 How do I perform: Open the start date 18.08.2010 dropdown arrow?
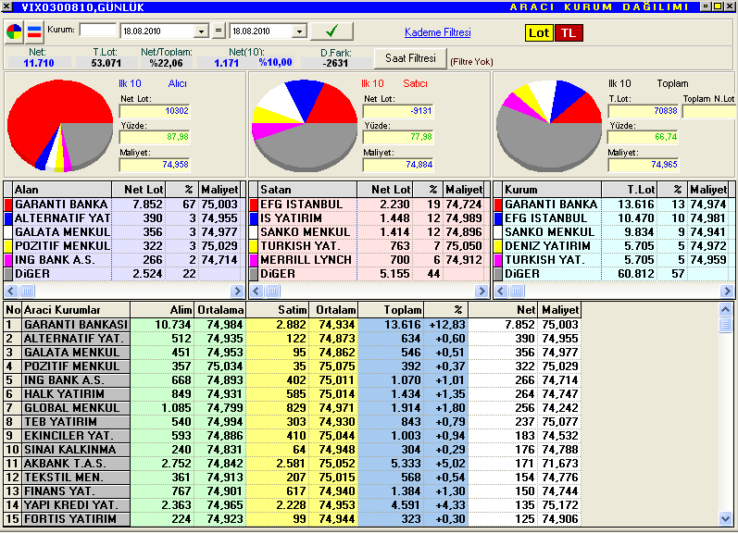pos(201,31)
